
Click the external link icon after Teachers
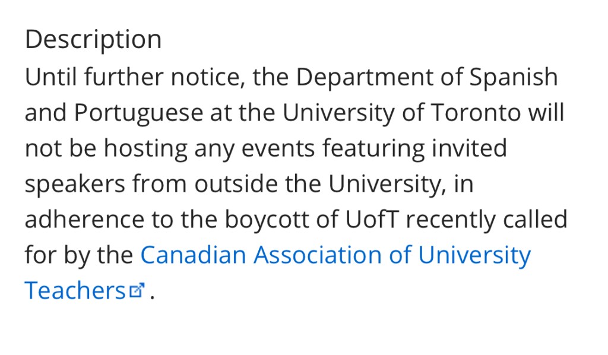[x=137, y=291]
